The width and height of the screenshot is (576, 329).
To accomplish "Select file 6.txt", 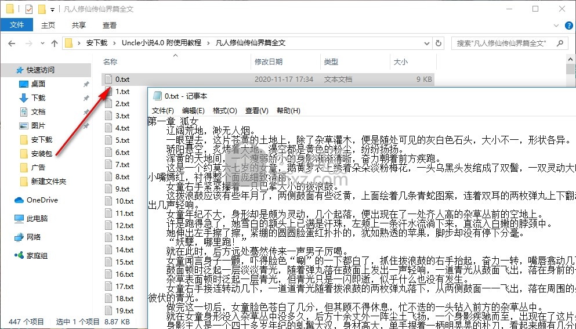I will [122, 152].
